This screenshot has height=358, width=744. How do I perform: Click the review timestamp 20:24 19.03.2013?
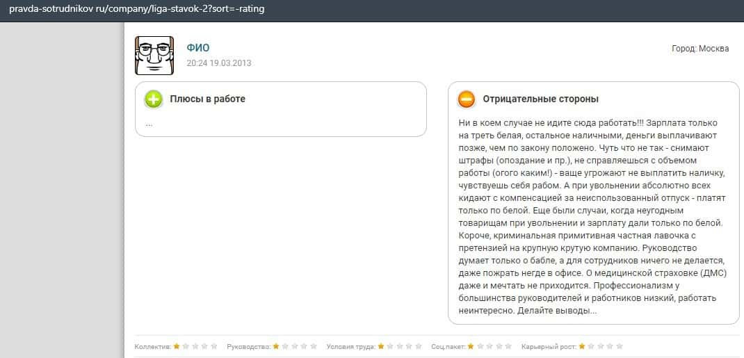[219, 63]
